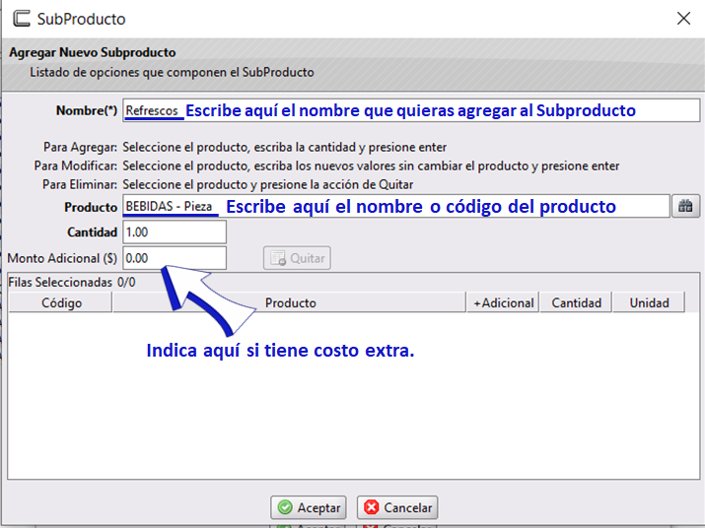
Task: Close the SubProducto dialog window
Action: 683,19
